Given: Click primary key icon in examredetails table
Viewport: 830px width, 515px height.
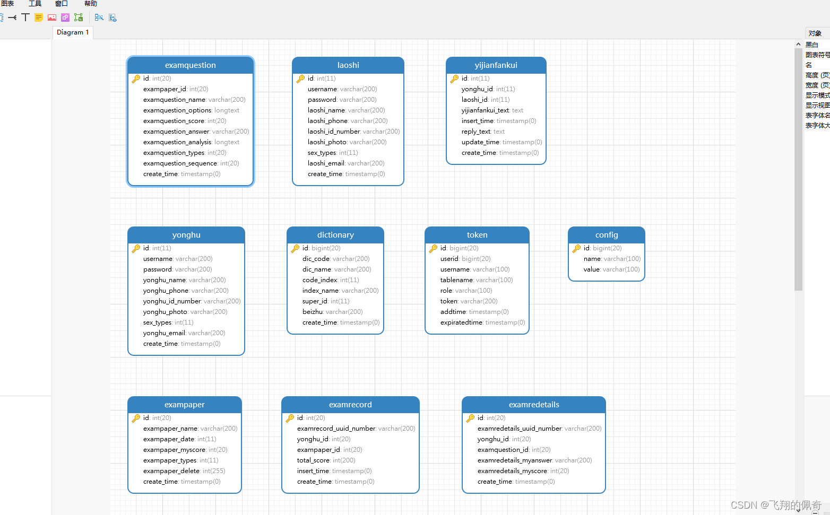Looking at the screenshot, I should click(x=470, y=418).
